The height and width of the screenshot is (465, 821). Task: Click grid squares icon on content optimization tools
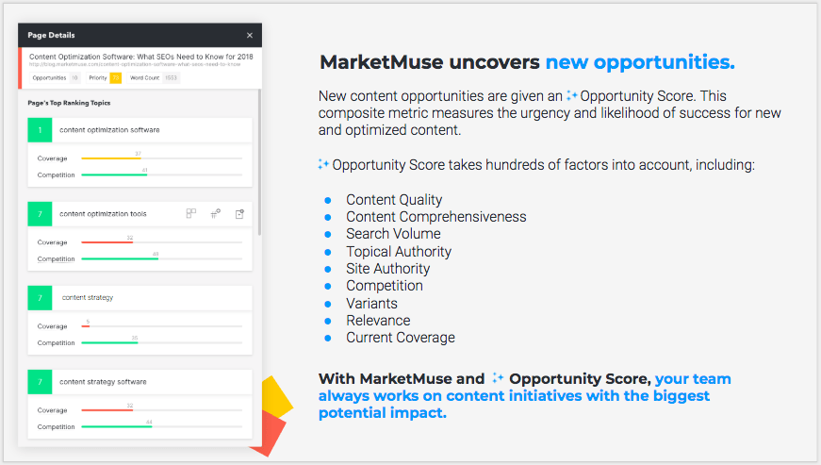pos(191,214)
